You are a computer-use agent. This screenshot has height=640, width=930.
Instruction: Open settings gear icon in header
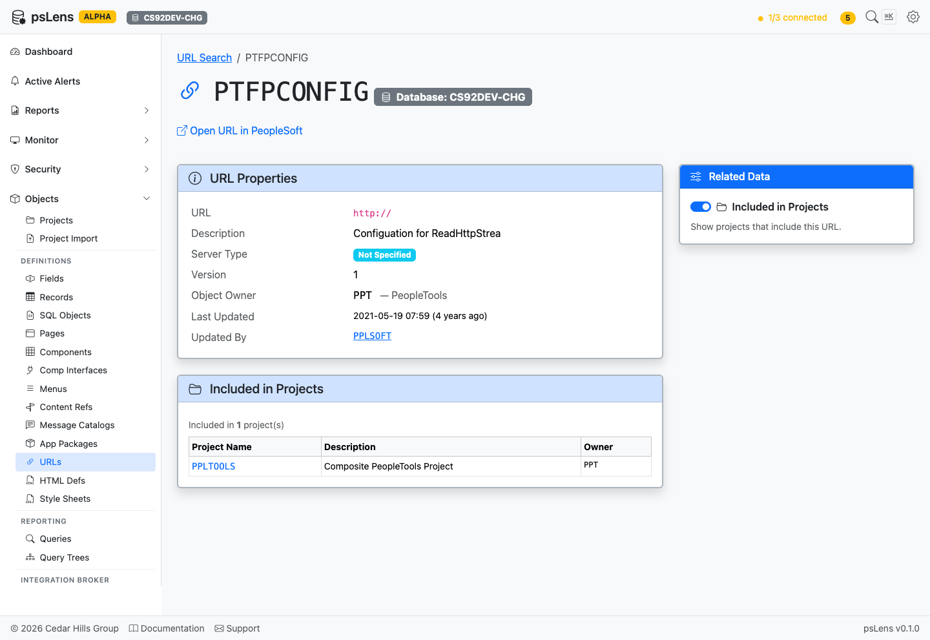pyautogui.click(x=913, y=17)
